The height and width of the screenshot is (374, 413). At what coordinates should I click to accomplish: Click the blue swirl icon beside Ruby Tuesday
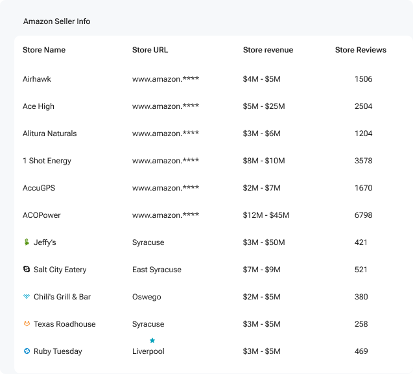(x=27, y=351)
